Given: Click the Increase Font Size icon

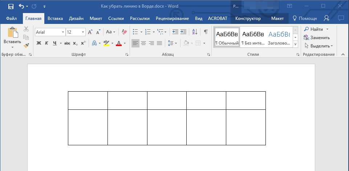Looking at the screenshot, I should [x=90, y=32].
